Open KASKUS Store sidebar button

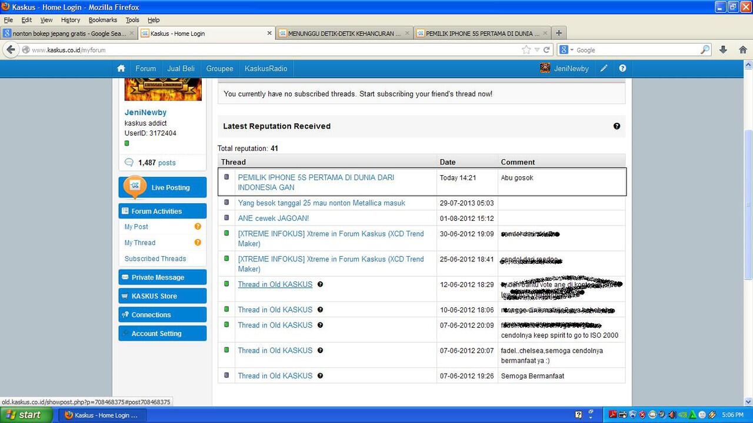pos(162,296)
